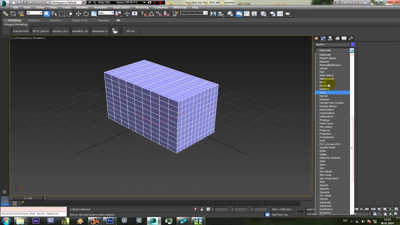400x225 pixels.
Task: Choose the Select and Scale tool
Action: pyautogui.click(x=94, y=13)
